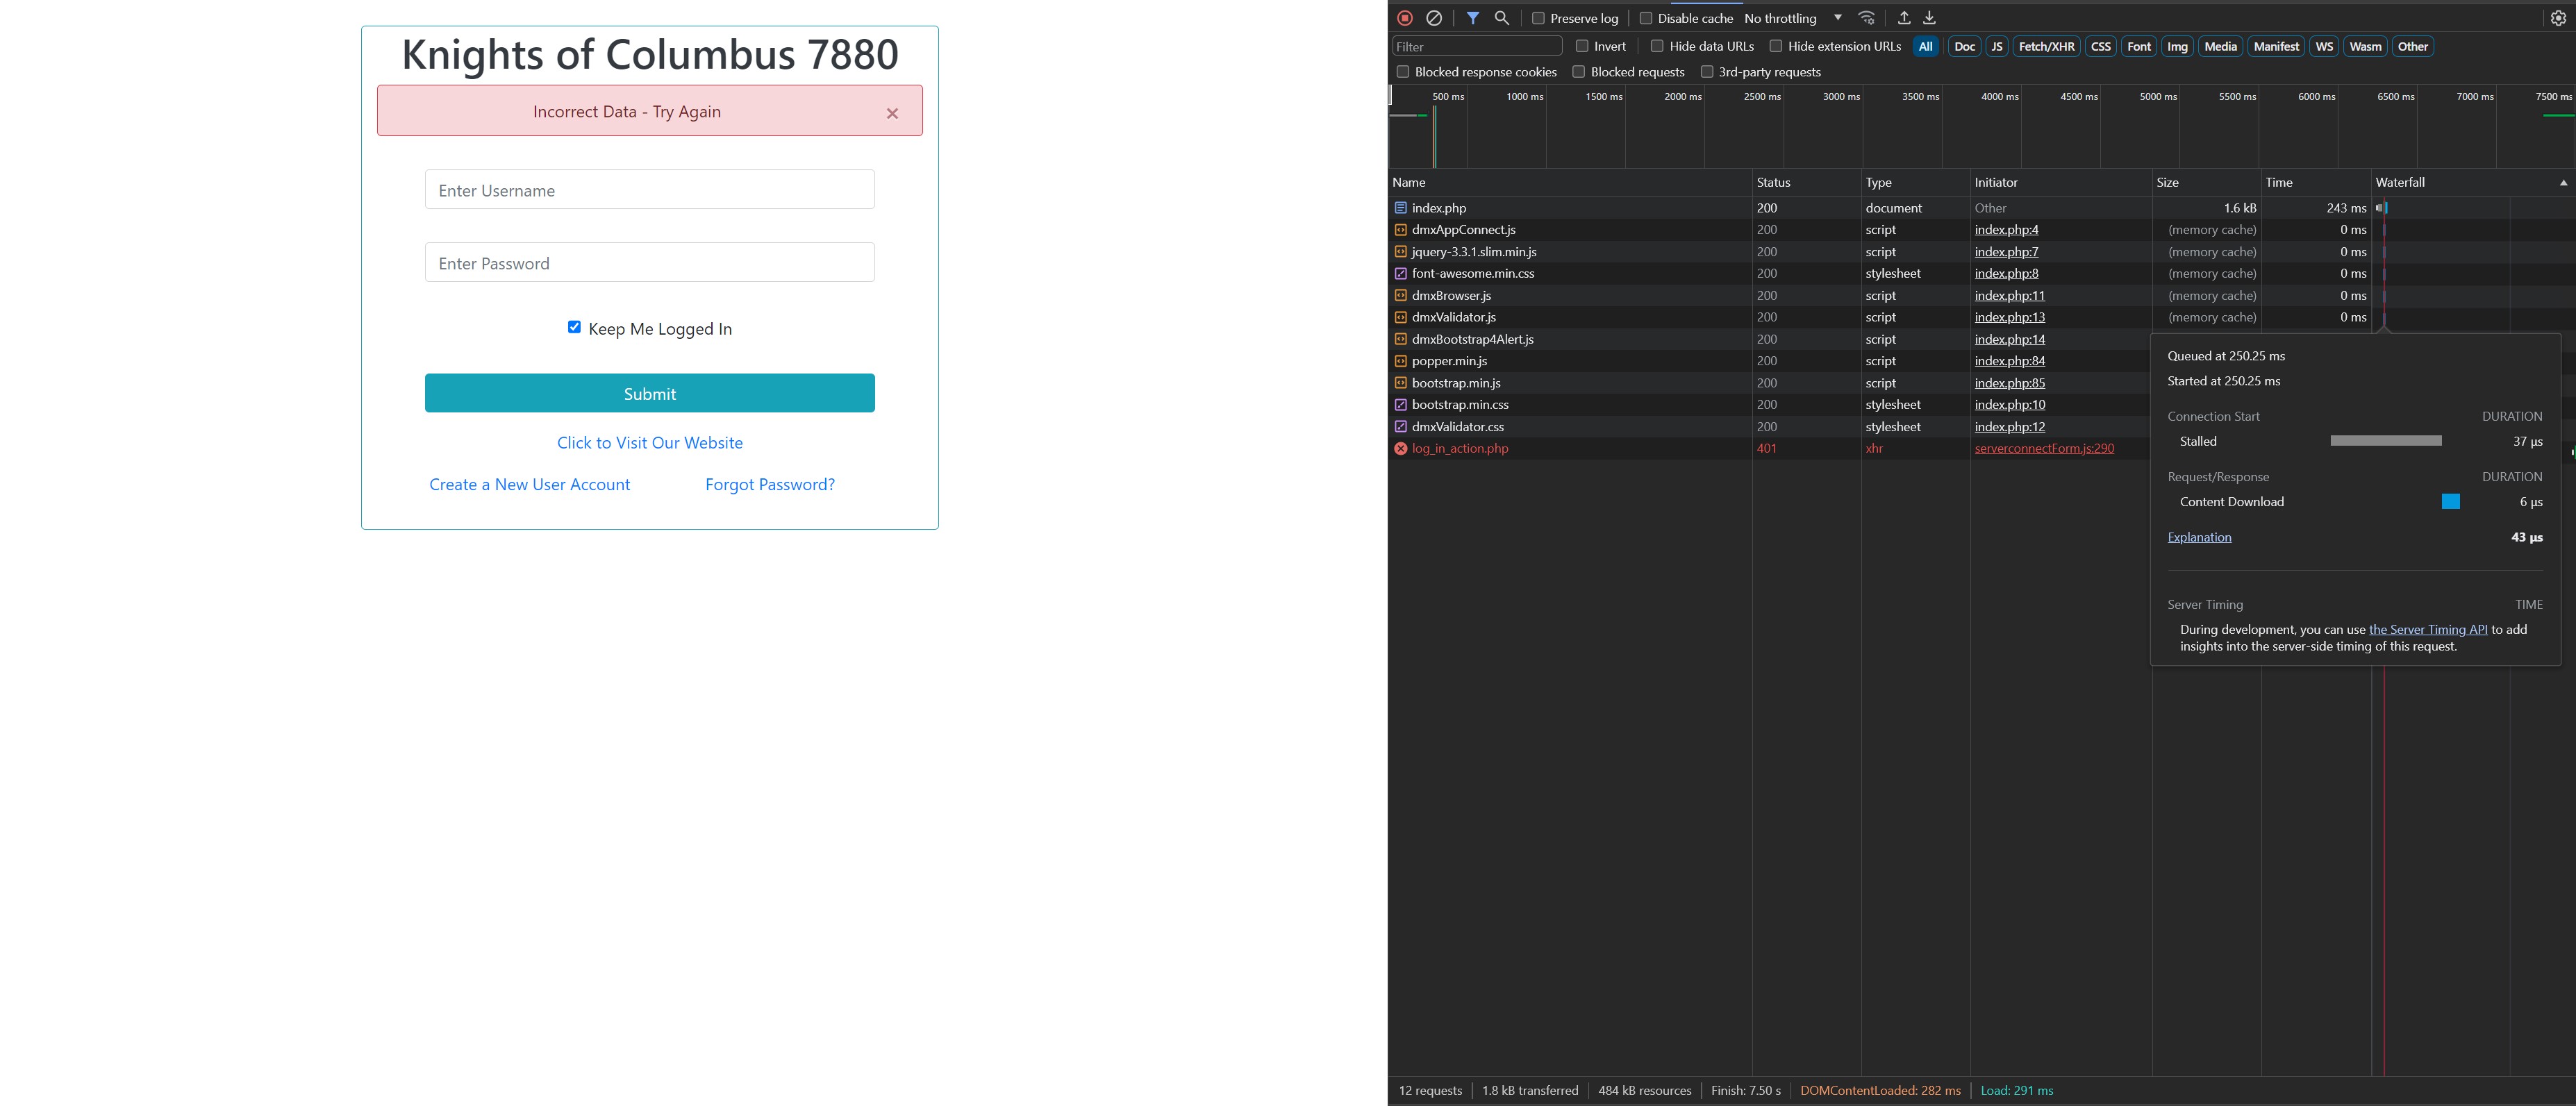This screenshot has height=1106, width=2576.
Task: Open network conditions wifi icon
Action: (1866, 18)
